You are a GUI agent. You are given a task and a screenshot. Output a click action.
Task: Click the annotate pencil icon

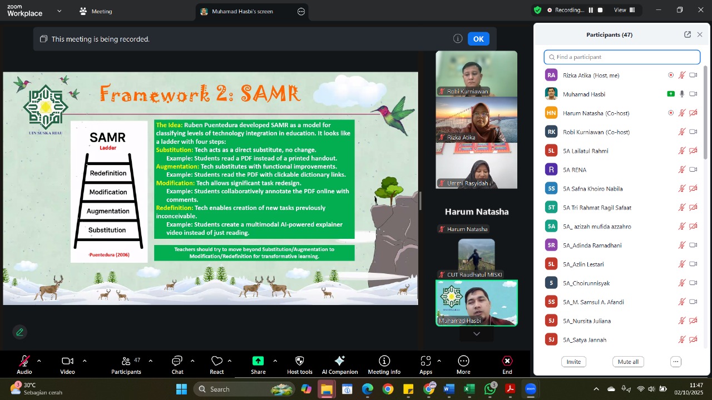click(20, 332)
